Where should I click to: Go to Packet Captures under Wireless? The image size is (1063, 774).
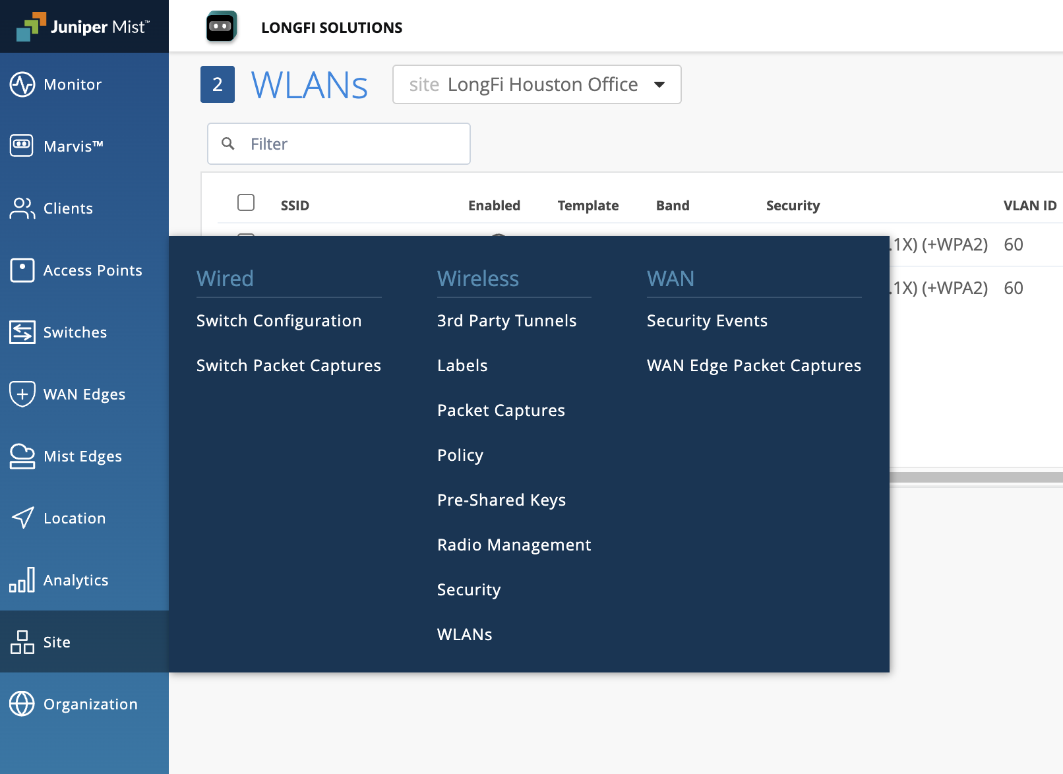tap(501, 410)
